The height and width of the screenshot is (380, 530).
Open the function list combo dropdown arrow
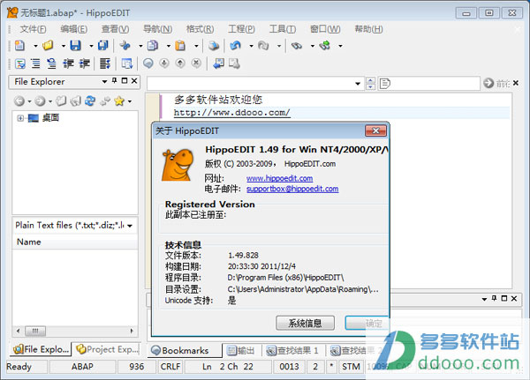click(x=358, y=84)
